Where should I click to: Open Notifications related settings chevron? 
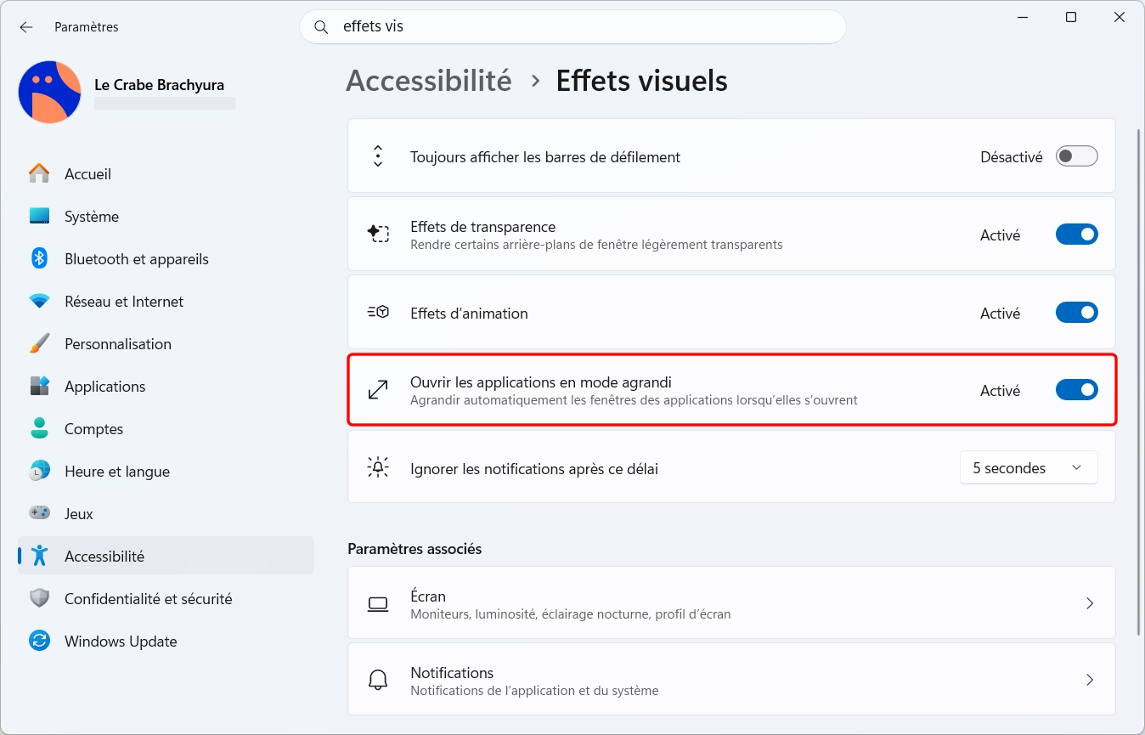pyautogui.click(x=1090, y=680)
